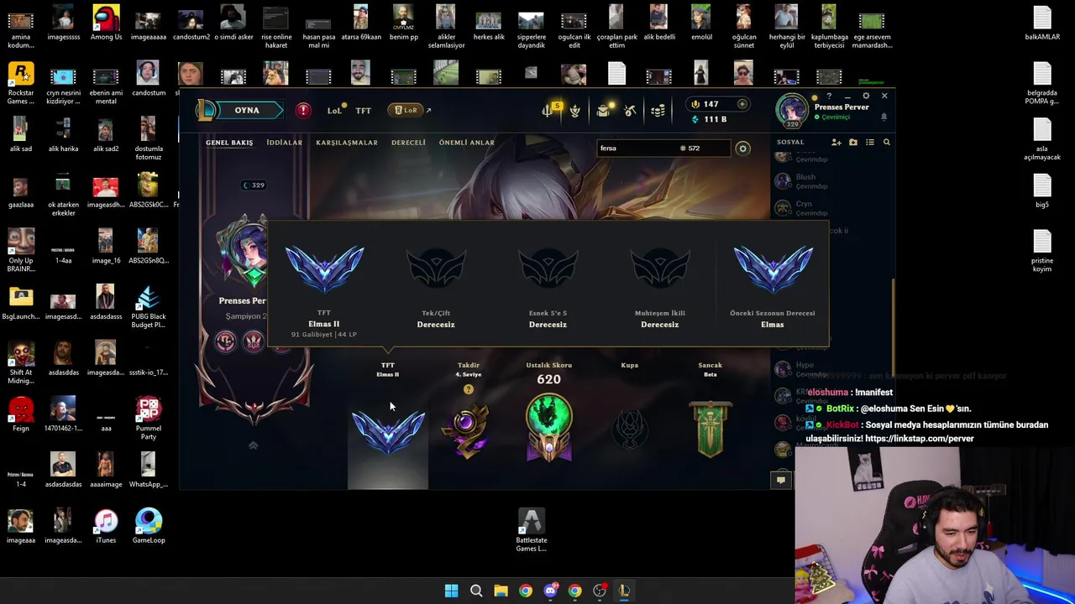Click the linkstap.com/perver link in chat
Image resolution: width=1075 pixels, height=604 pixels.
(x=920, y=439)
